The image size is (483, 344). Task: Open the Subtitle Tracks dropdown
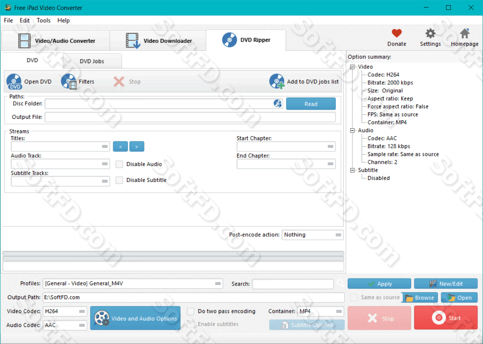coord(60,181)
